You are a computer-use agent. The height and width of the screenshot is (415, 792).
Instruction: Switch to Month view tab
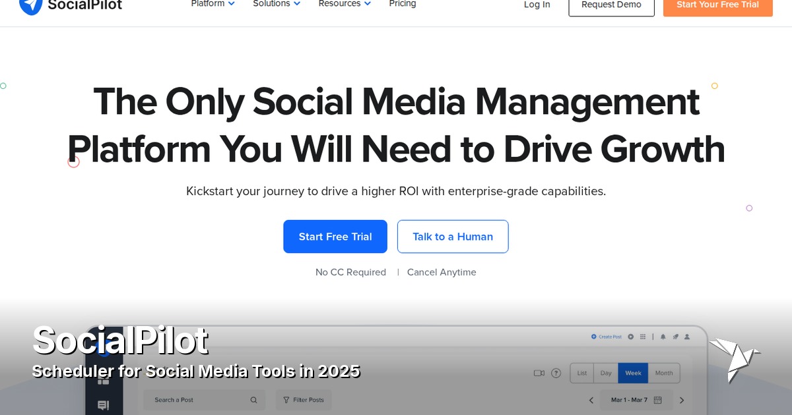[664, 373]
